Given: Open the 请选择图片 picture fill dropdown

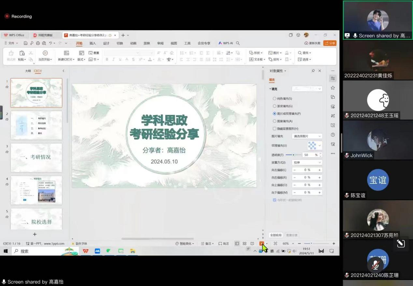Looking at the screenshot, I should (307, 136).
